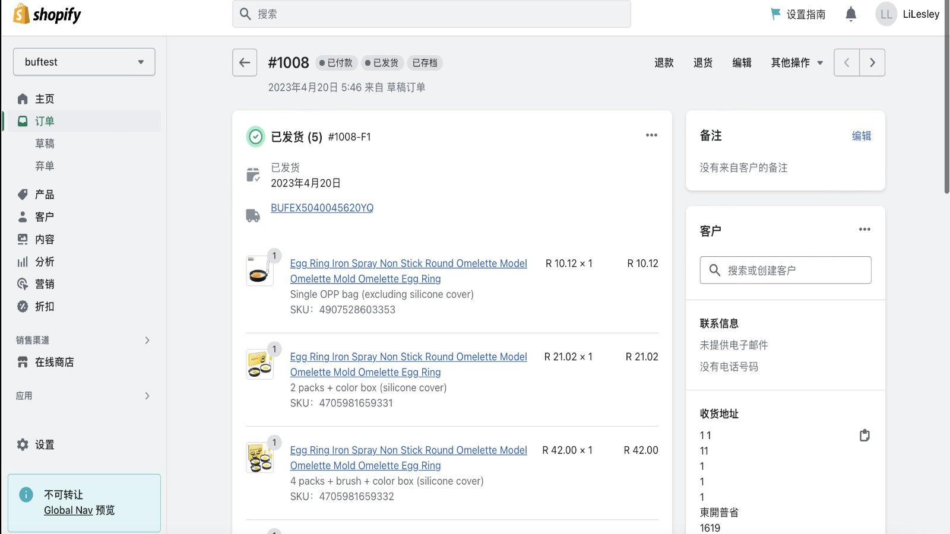Image resolution: width=950 pixels, height=534 pixels.
Task: Open 产品 in the sidebar
Action: 45,195
